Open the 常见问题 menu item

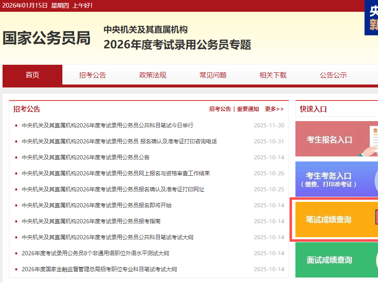[x=213, y=75]
